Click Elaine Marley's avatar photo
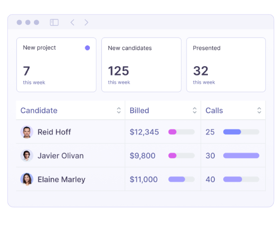280x238 pixels. (27, 179)
